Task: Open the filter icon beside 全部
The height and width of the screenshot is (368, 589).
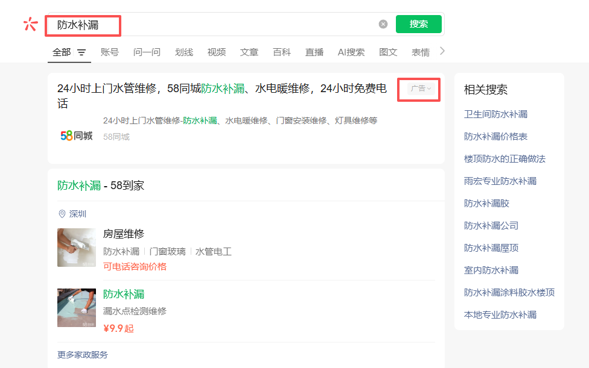Action: (x=81, y=52)
